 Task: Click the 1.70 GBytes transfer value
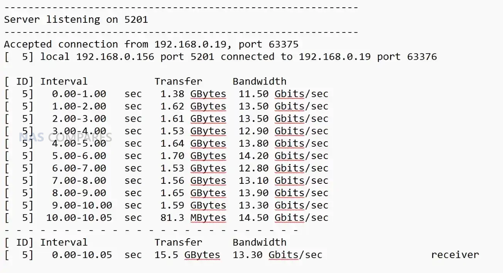point(193,156)
